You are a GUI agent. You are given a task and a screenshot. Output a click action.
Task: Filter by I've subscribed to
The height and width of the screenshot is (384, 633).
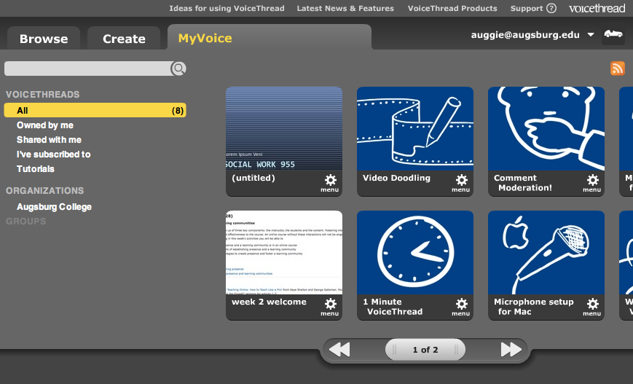point(53,154)
